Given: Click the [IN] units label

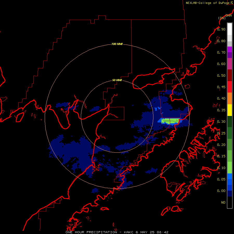Looking at the screenshot, I should 222,18.
